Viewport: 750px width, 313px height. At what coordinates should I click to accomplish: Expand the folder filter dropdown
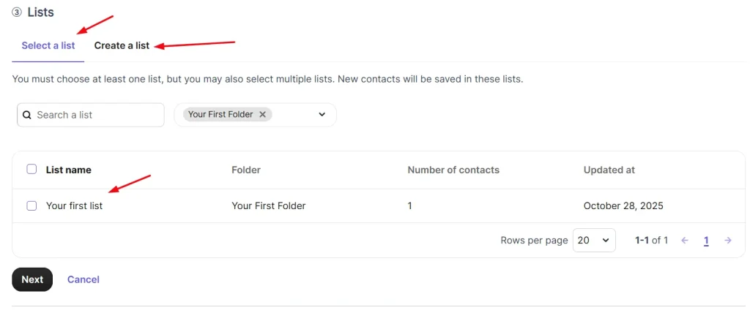322,115
